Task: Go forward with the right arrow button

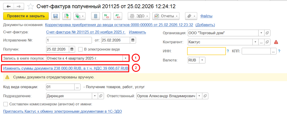Action: [x=19, y=6]
